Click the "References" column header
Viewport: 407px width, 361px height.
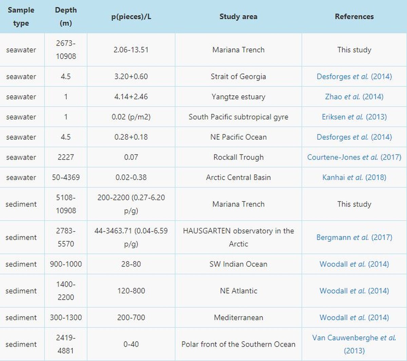click(x=354, y=17)
